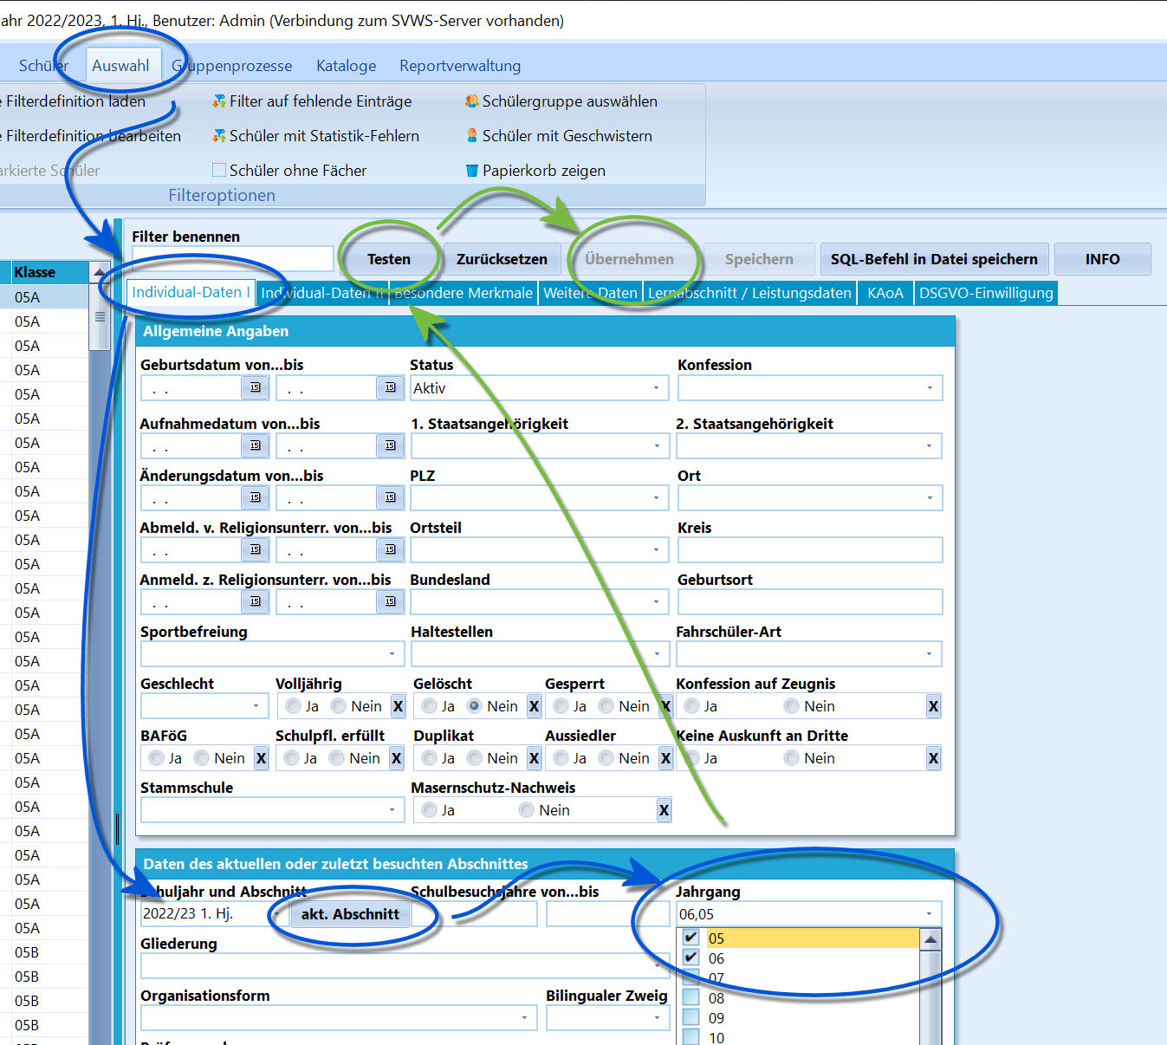Open the Kataloge ribbon tab
Image resolution: width=1167 pixels, height=1045 pixels.
(x=347, y=66)
